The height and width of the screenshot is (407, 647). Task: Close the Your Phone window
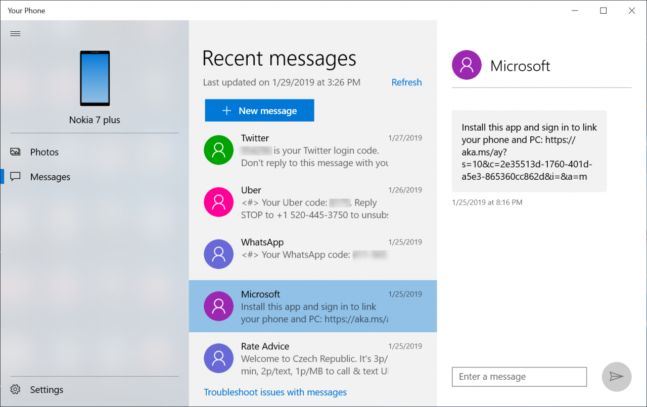click(x=632, y=11)
